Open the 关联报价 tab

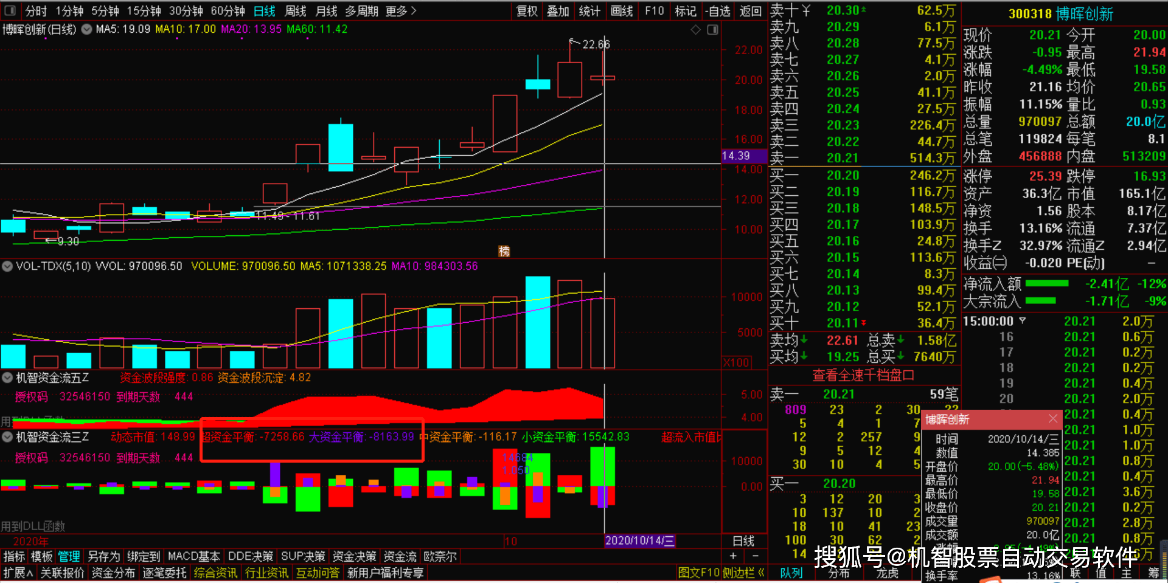(x=62, y=573)
